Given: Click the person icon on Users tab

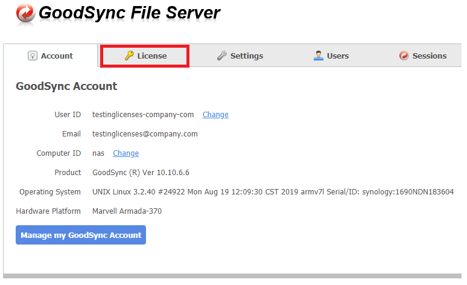Looking at the screenshot, I should coord(318,56).
